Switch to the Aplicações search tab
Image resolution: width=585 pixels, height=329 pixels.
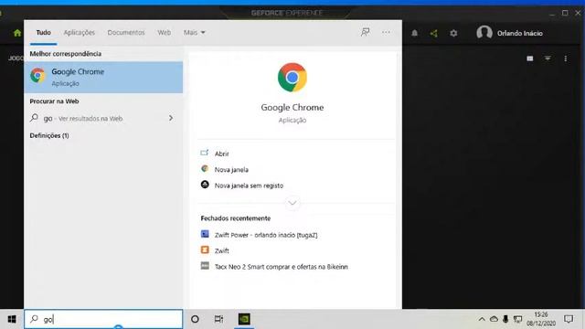(x=80, y=33)
